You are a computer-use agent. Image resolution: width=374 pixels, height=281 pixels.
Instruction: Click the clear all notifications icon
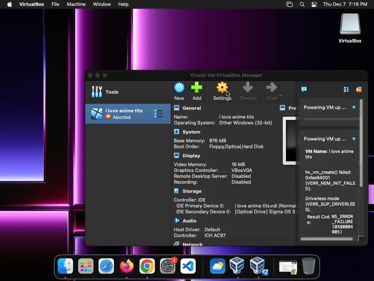(x=359, y=90)
